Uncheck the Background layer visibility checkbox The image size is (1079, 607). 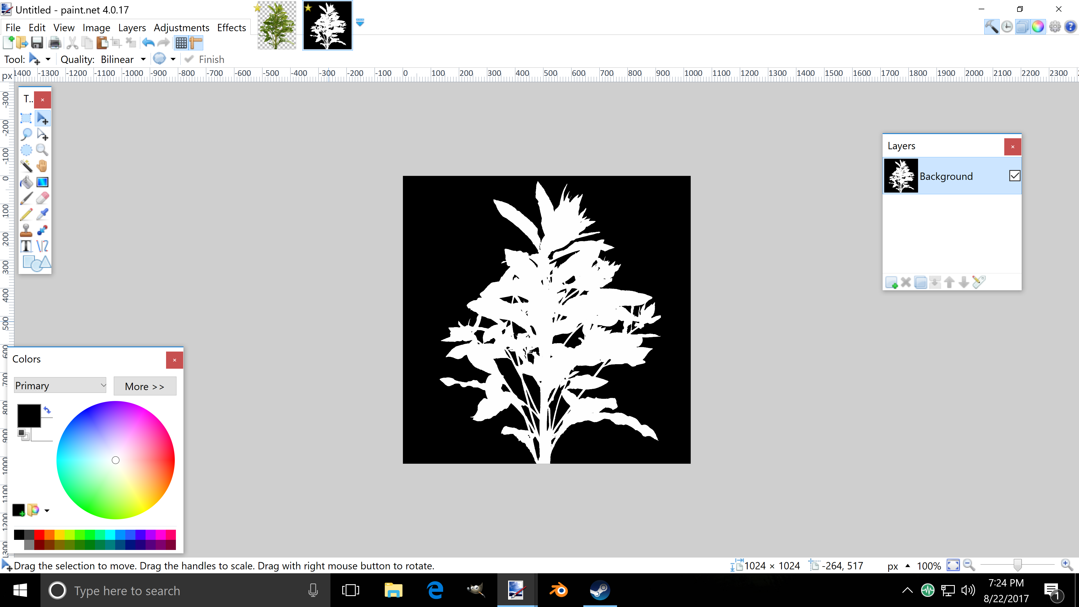point(1014,176)
